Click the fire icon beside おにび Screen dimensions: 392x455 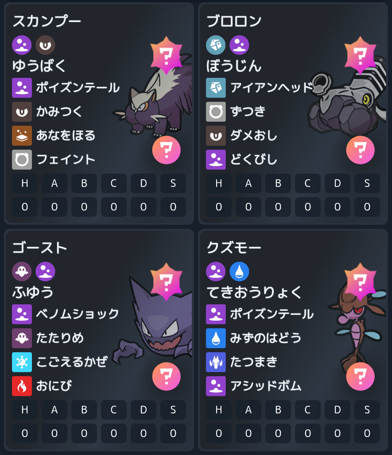click(22, 386)
